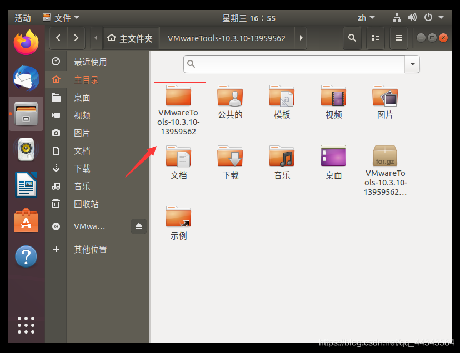This screenshot has width=460, height=353.
Task: Open the clock and calendar 星期三 16:55
Action: pos(249,18)
